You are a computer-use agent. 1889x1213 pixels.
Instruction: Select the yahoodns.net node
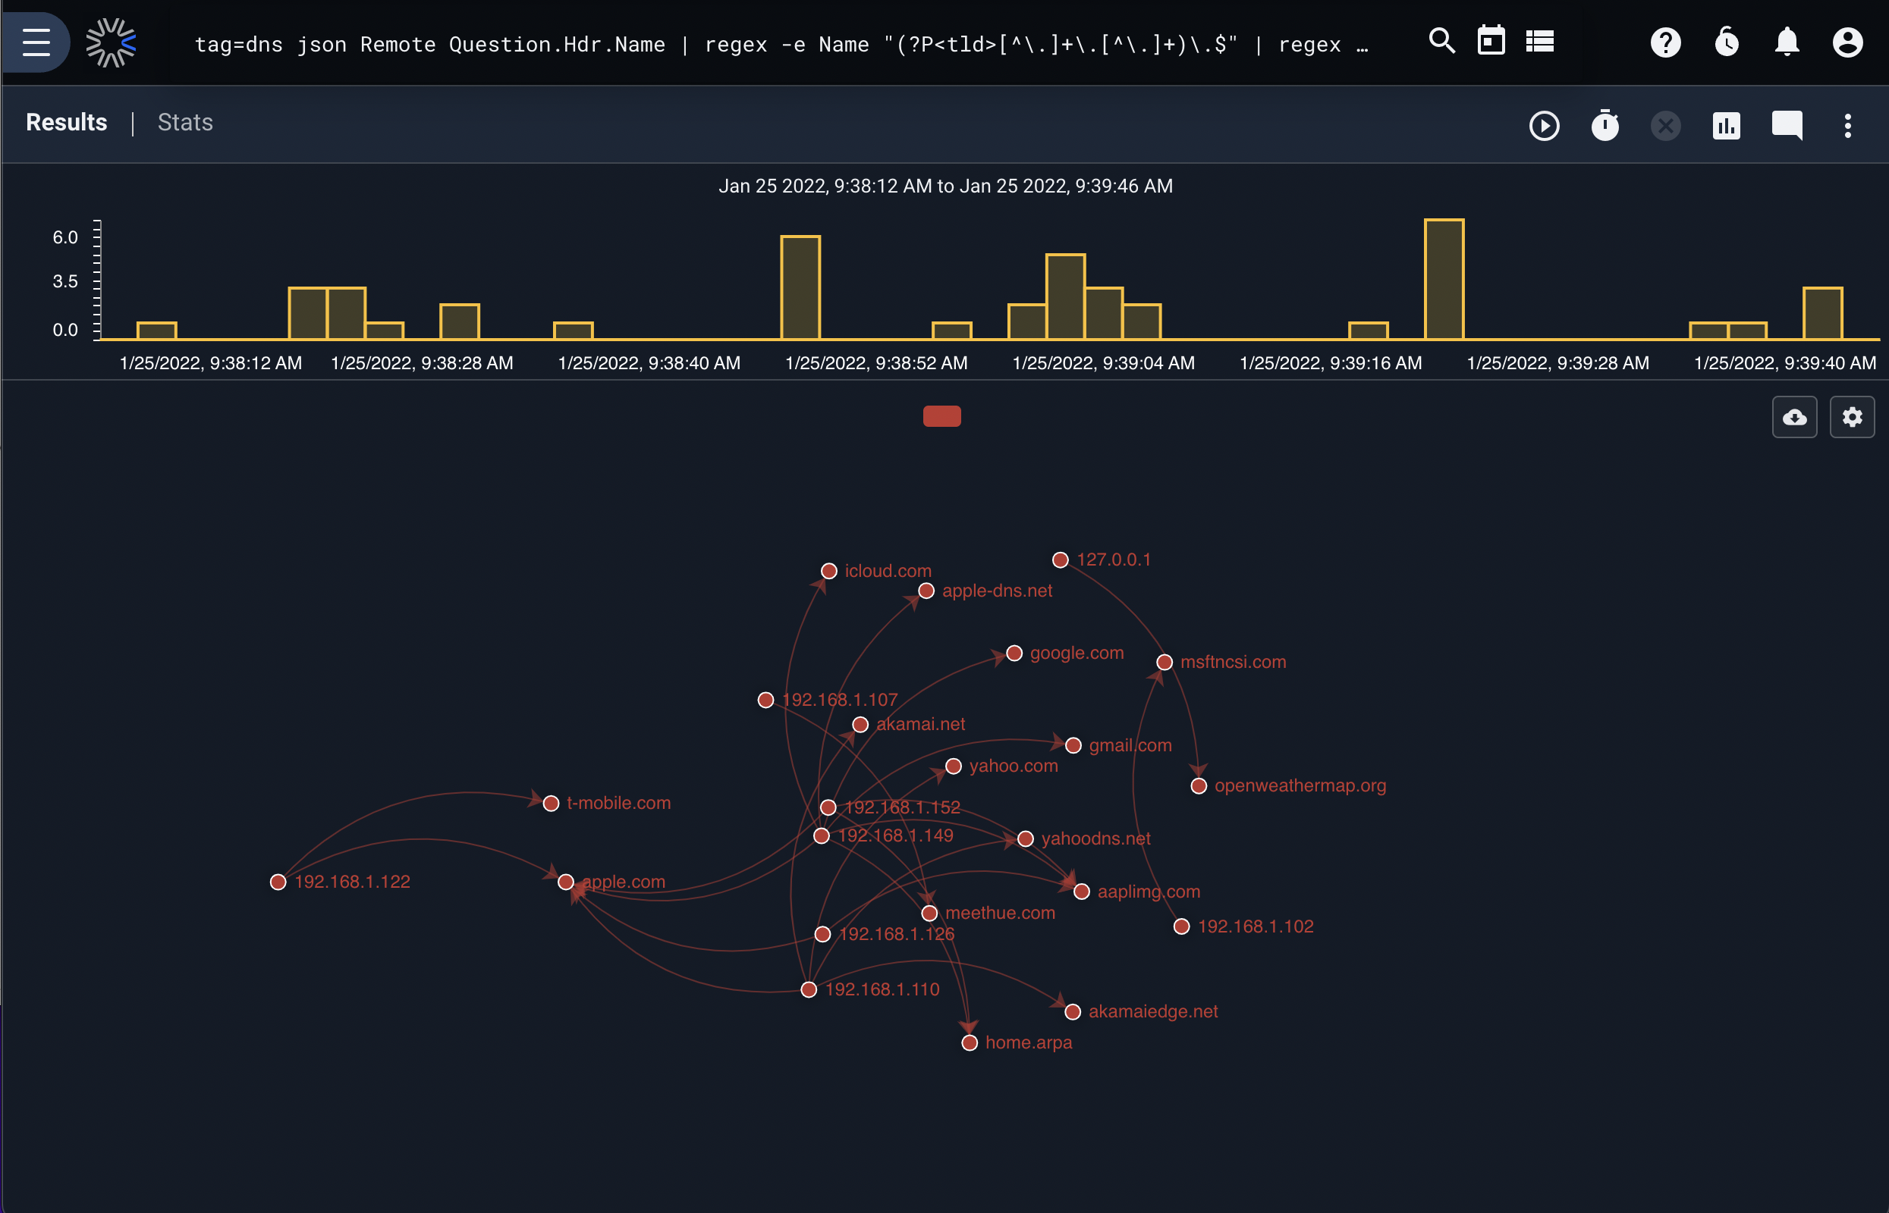[1025, 838]
